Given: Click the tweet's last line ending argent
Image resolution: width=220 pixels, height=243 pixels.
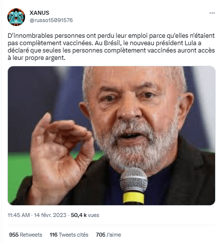Looking at the screenshot, I should pos(36,58).
